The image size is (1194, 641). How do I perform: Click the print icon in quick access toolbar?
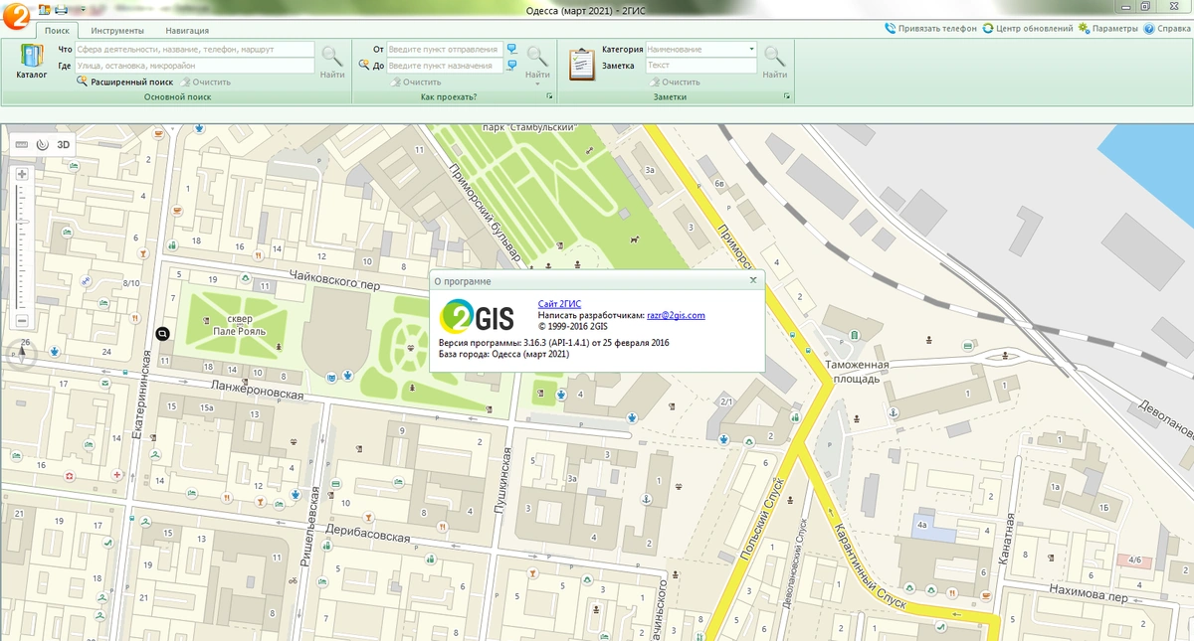tap(62, 10)
